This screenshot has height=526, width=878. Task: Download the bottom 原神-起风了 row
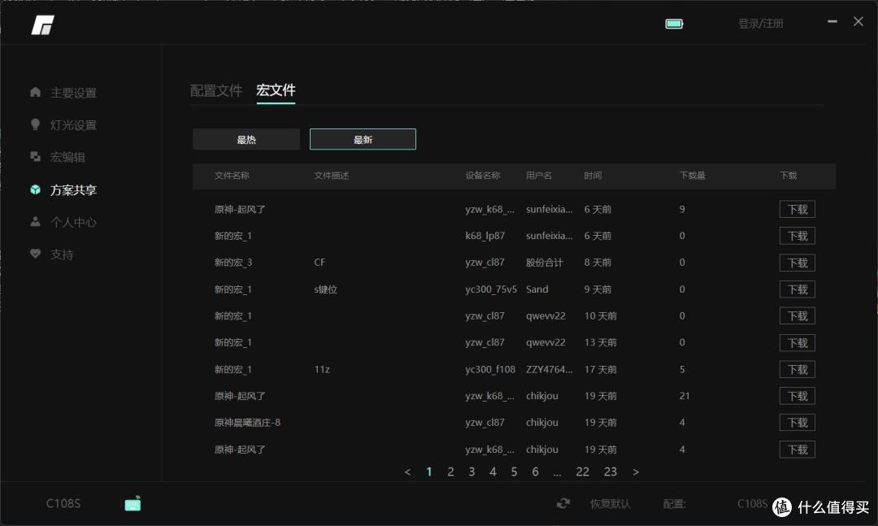798,450
